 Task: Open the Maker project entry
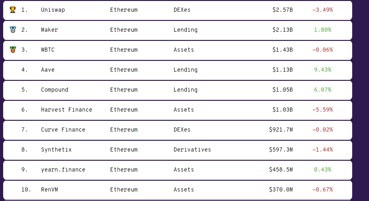tap(49, 29)
